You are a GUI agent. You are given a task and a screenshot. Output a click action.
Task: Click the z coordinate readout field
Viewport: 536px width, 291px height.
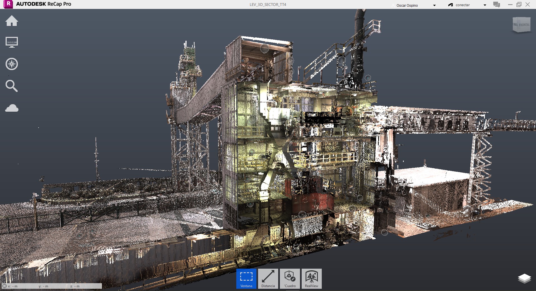click(x=75, y=286)
